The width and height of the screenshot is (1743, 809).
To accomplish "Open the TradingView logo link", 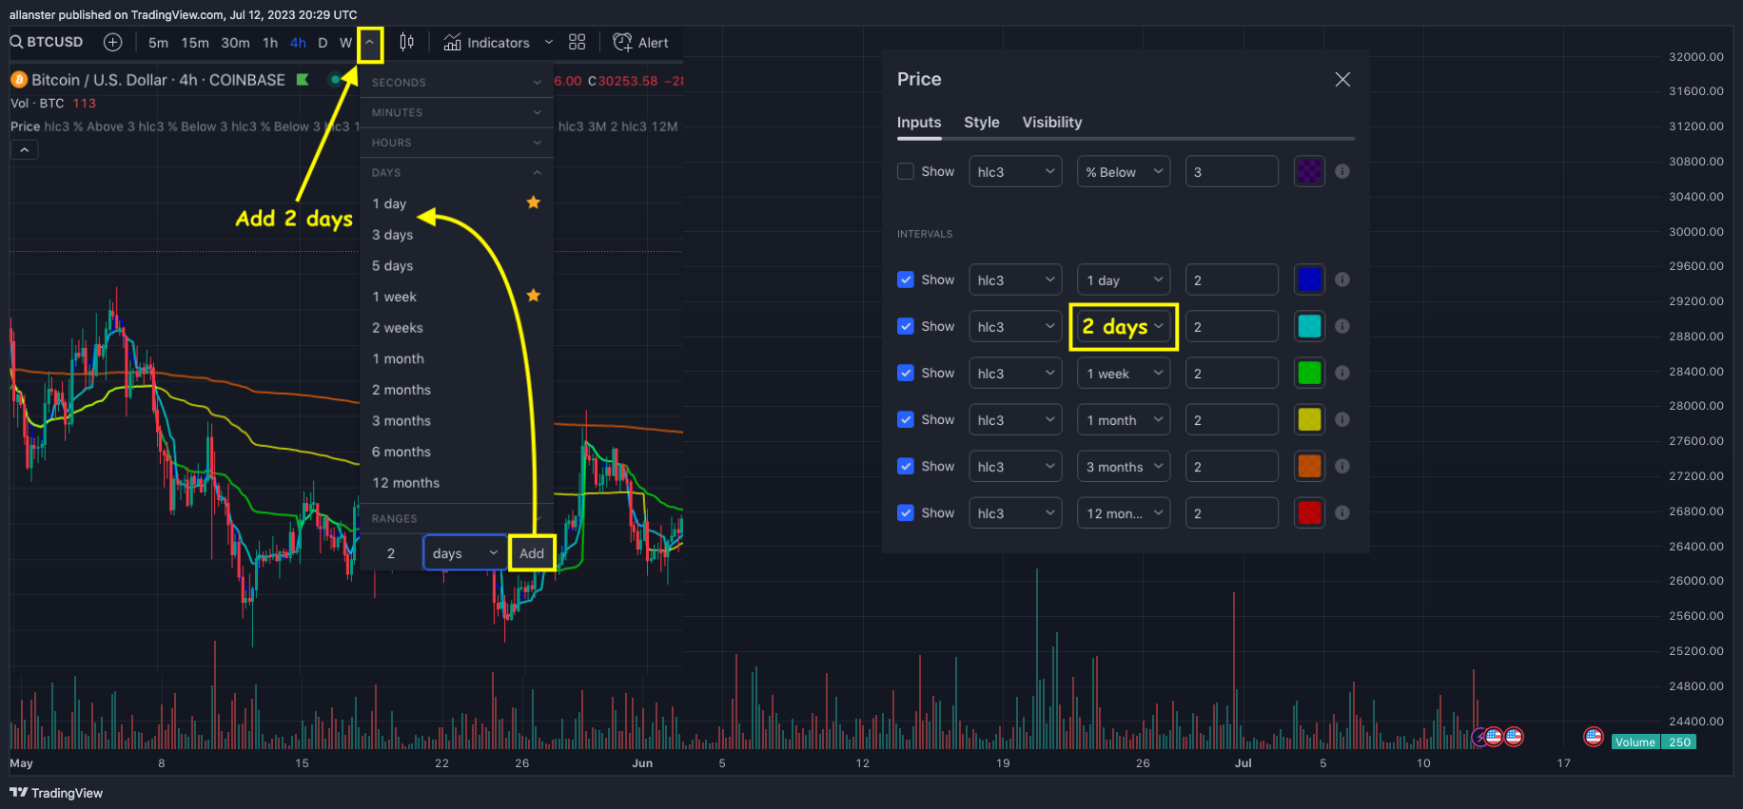I will tap(56, 793).
